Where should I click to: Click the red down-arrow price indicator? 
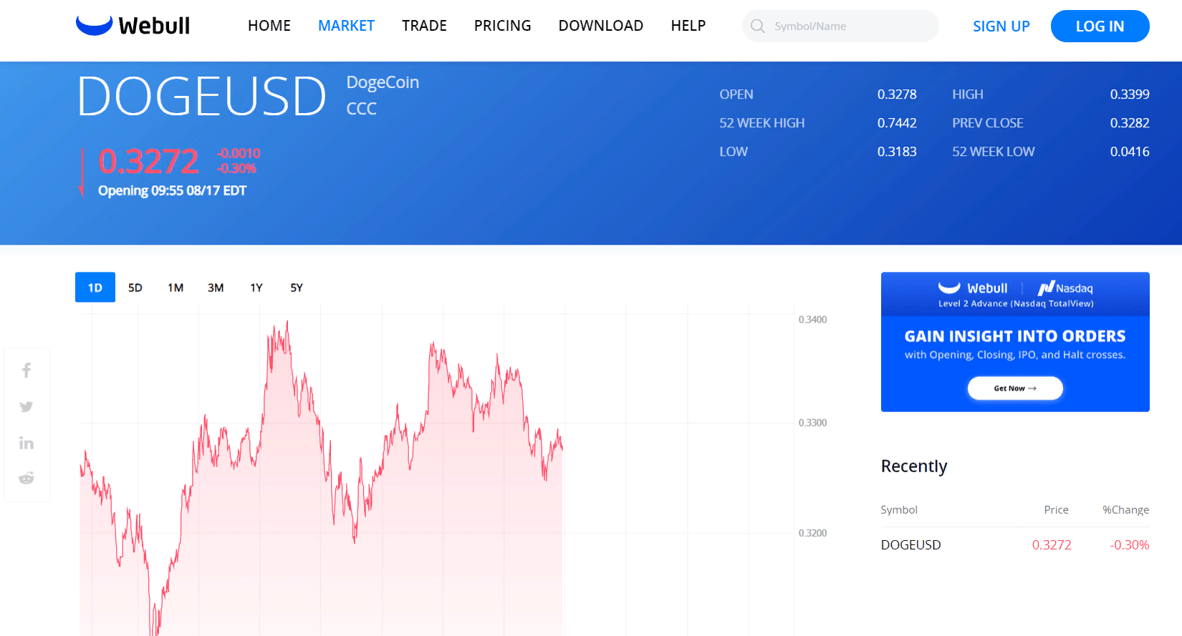[82, 172]
